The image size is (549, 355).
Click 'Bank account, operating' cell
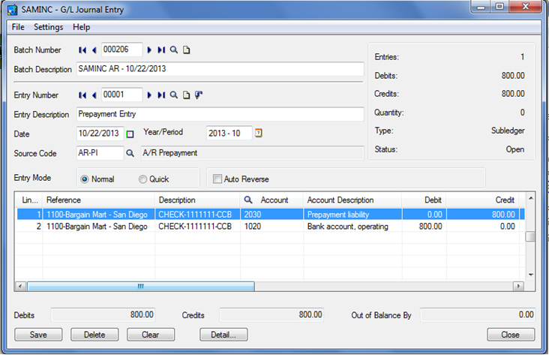click(352, 227)
